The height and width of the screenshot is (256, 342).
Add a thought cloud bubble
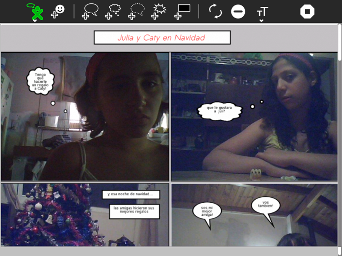(113, 11)
